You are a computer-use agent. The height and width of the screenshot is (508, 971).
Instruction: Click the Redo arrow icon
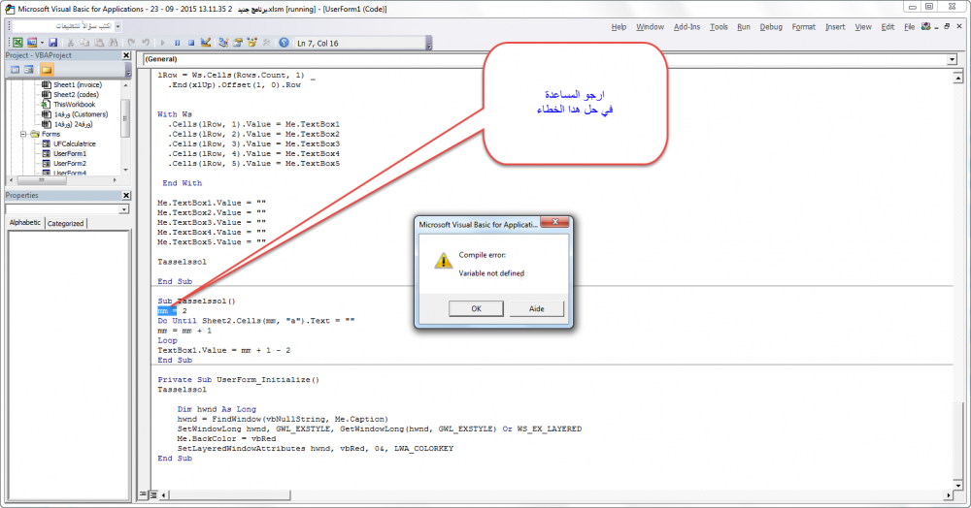pos(146,43)
